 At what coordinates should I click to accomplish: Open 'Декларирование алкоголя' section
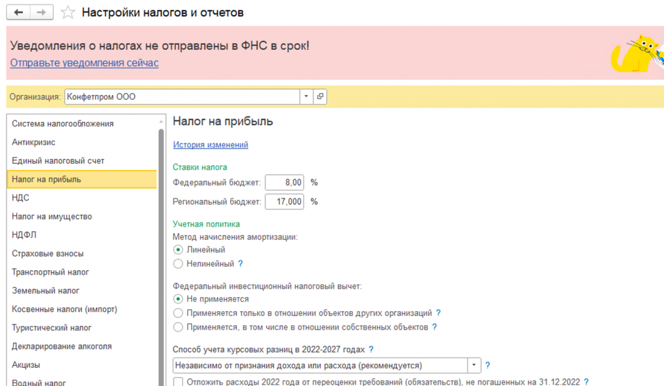[x=82, y=346]
